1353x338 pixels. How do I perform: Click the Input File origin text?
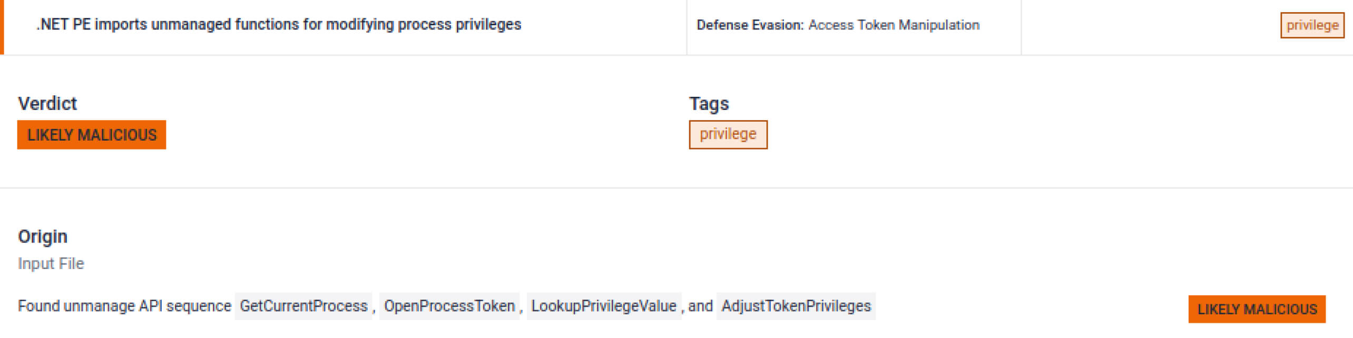point(51,263)
